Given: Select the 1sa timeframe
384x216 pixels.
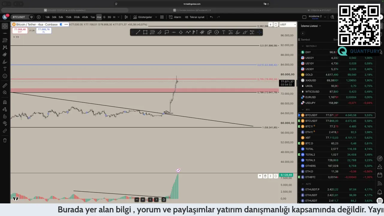Looking at the screenshot, I should coord(93,17).
